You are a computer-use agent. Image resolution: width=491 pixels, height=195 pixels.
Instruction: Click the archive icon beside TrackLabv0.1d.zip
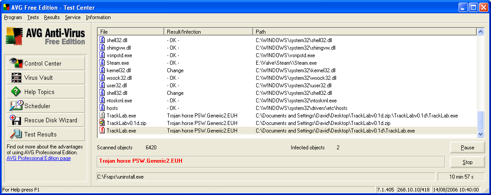pos(102,123)
